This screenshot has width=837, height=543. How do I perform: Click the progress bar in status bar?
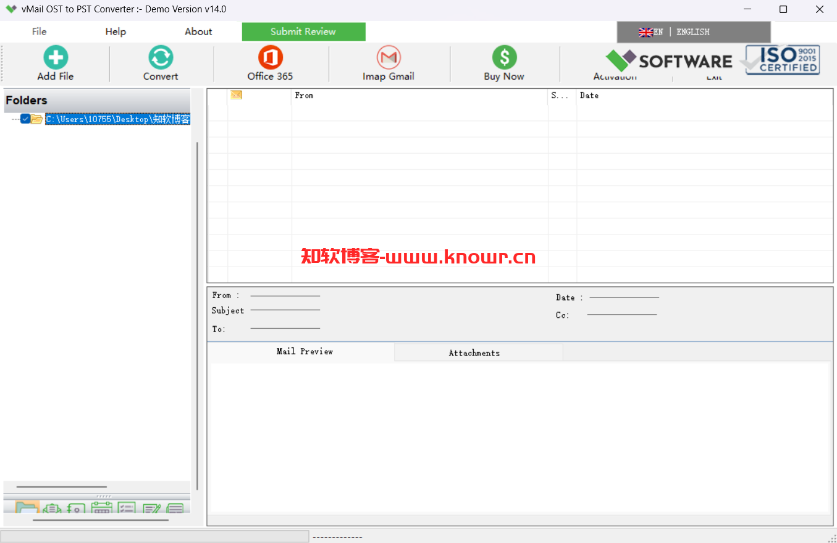pos(154,536)
